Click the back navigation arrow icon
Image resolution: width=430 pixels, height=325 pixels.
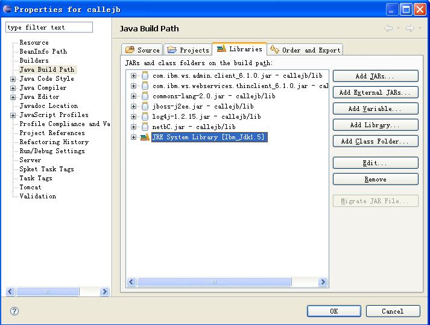(388, 28)
